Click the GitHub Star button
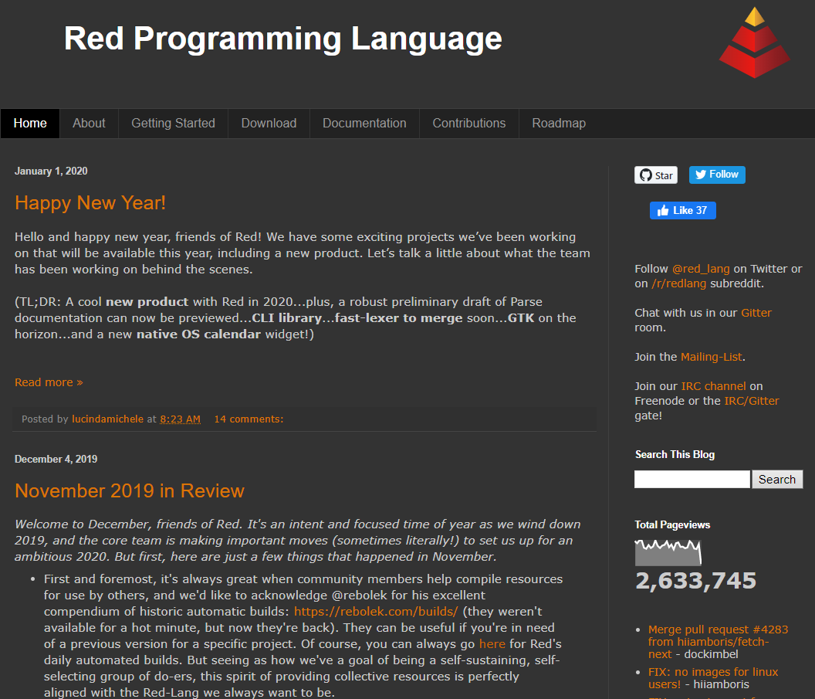This screenshot has height=699, width=815. 655,175
